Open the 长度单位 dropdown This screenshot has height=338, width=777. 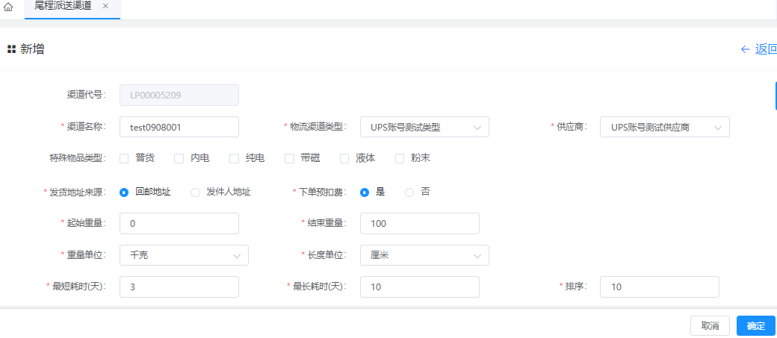point(424,255)
